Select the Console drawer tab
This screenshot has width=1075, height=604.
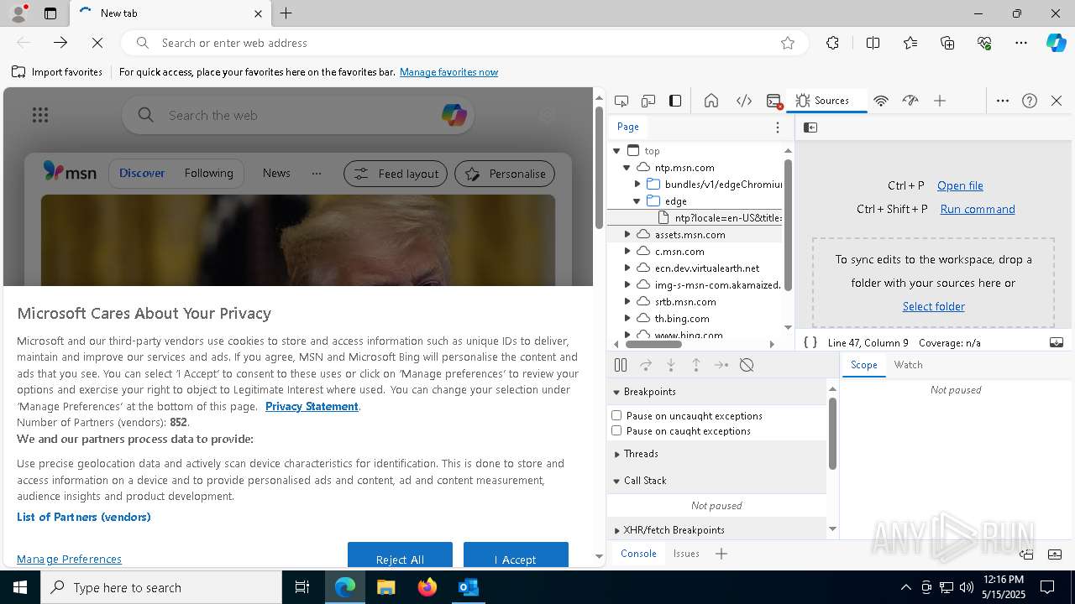pos(638,554)
